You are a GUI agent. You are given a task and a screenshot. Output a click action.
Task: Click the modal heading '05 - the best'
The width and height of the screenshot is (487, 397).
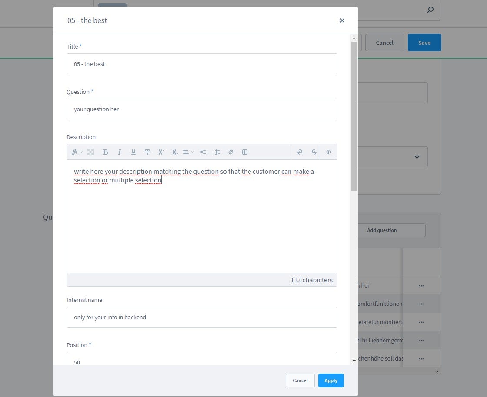pos(87,20)
